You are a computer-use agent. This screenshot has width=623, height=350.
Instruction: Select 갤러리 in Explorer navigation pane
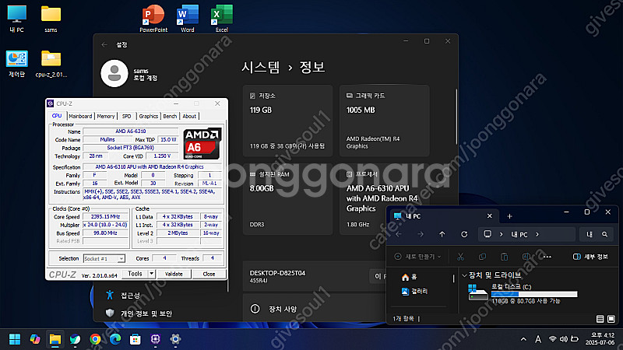coord(415,291)
